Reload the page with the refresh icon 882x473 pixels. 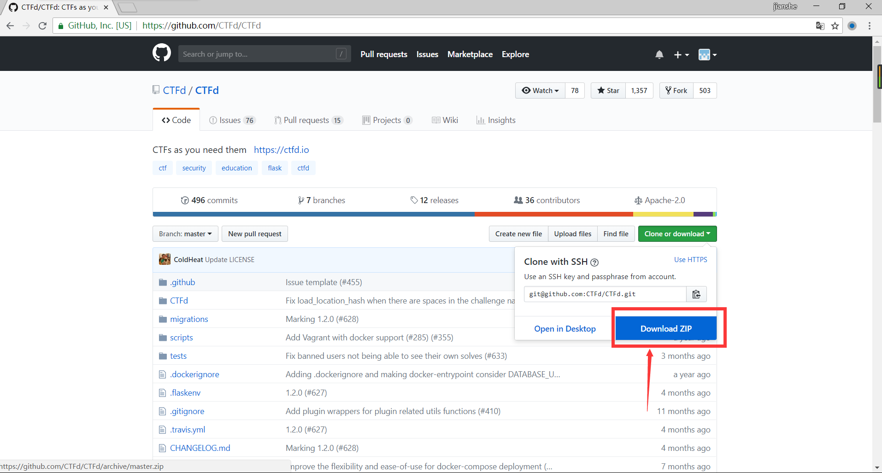click(x=42, y=26)
